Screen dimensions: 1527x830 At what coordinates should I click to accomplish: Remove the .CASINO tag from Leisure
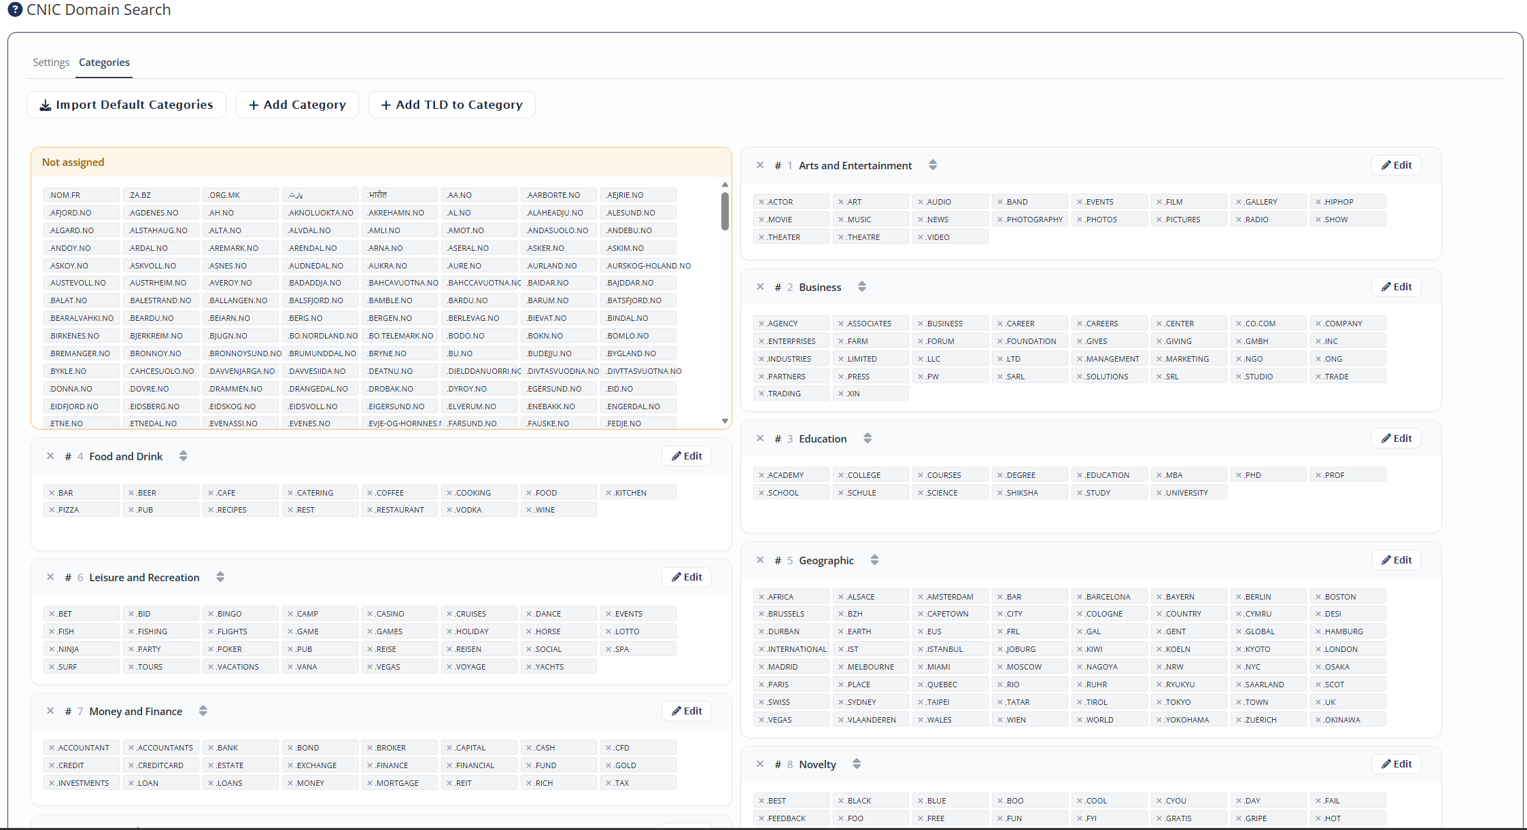pyautogui.click(x=370, y=614)
